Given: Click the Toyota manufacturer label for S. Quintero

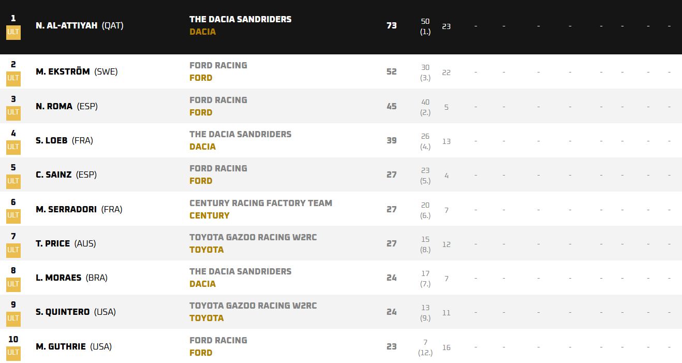Looking at the screenshot, I should [206, 318].
